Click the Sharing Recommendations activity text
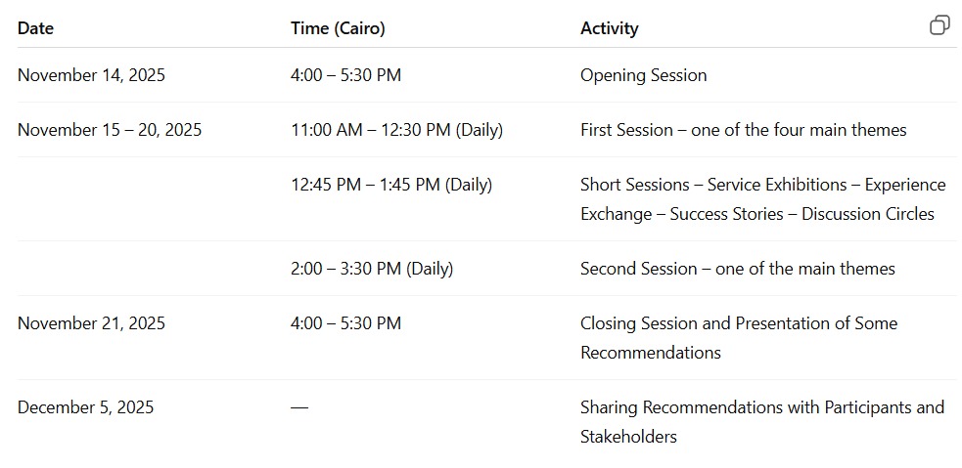962x468 pixels. [x=761, y=422]
